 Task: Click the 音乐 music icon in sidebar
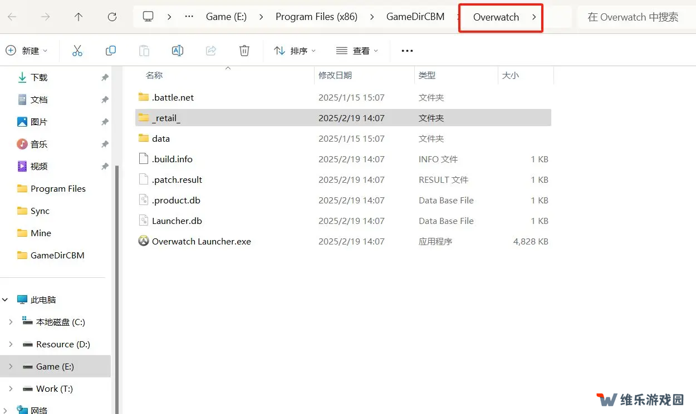(x=22, y=144)
